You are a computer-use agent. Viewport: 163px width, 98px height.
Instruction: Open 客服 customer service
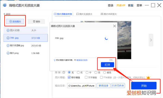tap(131, 5)
